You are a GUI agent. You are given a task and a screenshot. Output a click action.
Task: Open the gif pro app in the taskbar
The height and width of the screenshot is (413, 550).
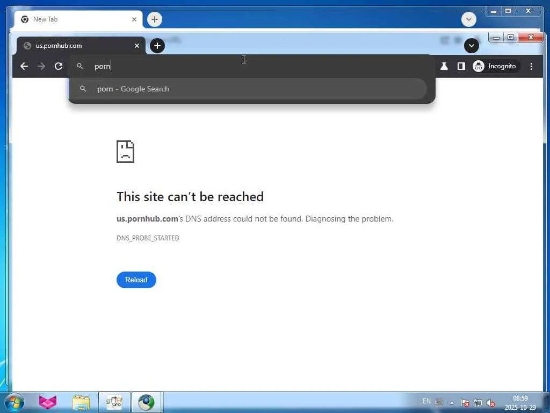coord(114,402)
